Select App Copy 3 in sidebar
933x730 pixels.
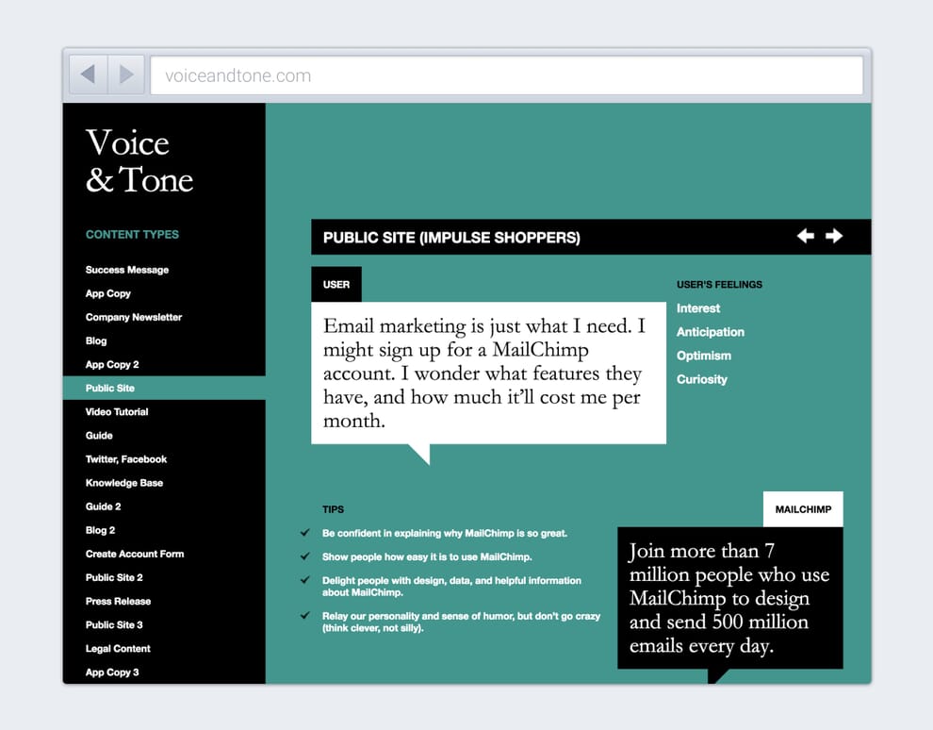point(112,672)
